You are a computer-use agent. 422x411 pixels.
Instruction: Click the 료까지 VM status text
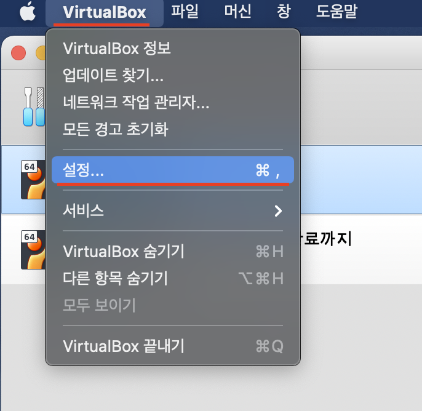click(326, 239)
